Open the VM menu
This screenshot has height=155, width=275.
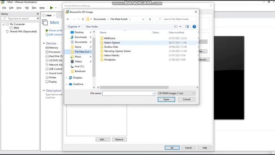click(27, 8)
